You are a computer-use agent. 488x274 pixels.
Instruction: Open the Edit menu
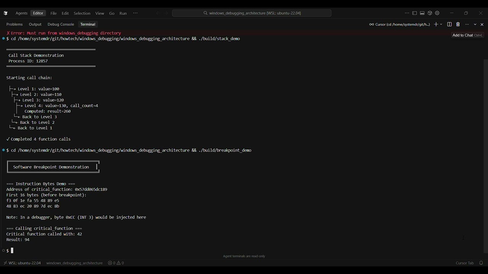[65, 13]
